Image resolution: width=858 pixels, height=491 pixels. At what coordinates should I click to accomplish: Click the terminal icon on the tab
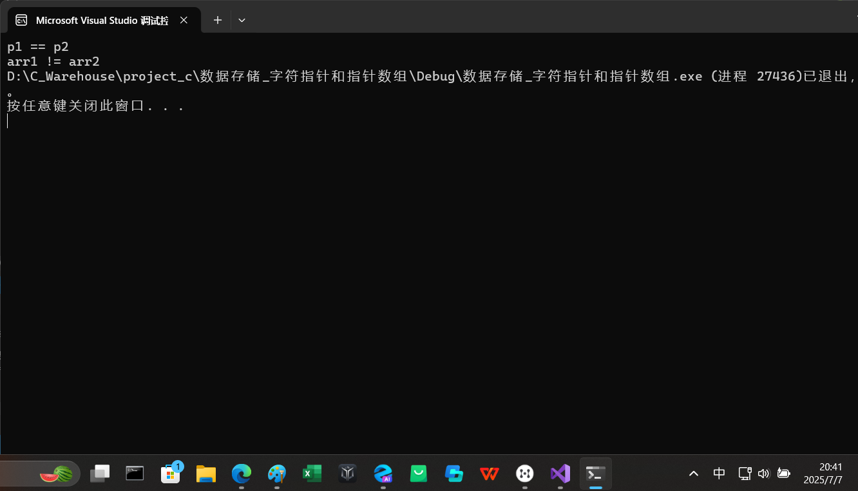(x=21, y=20)
